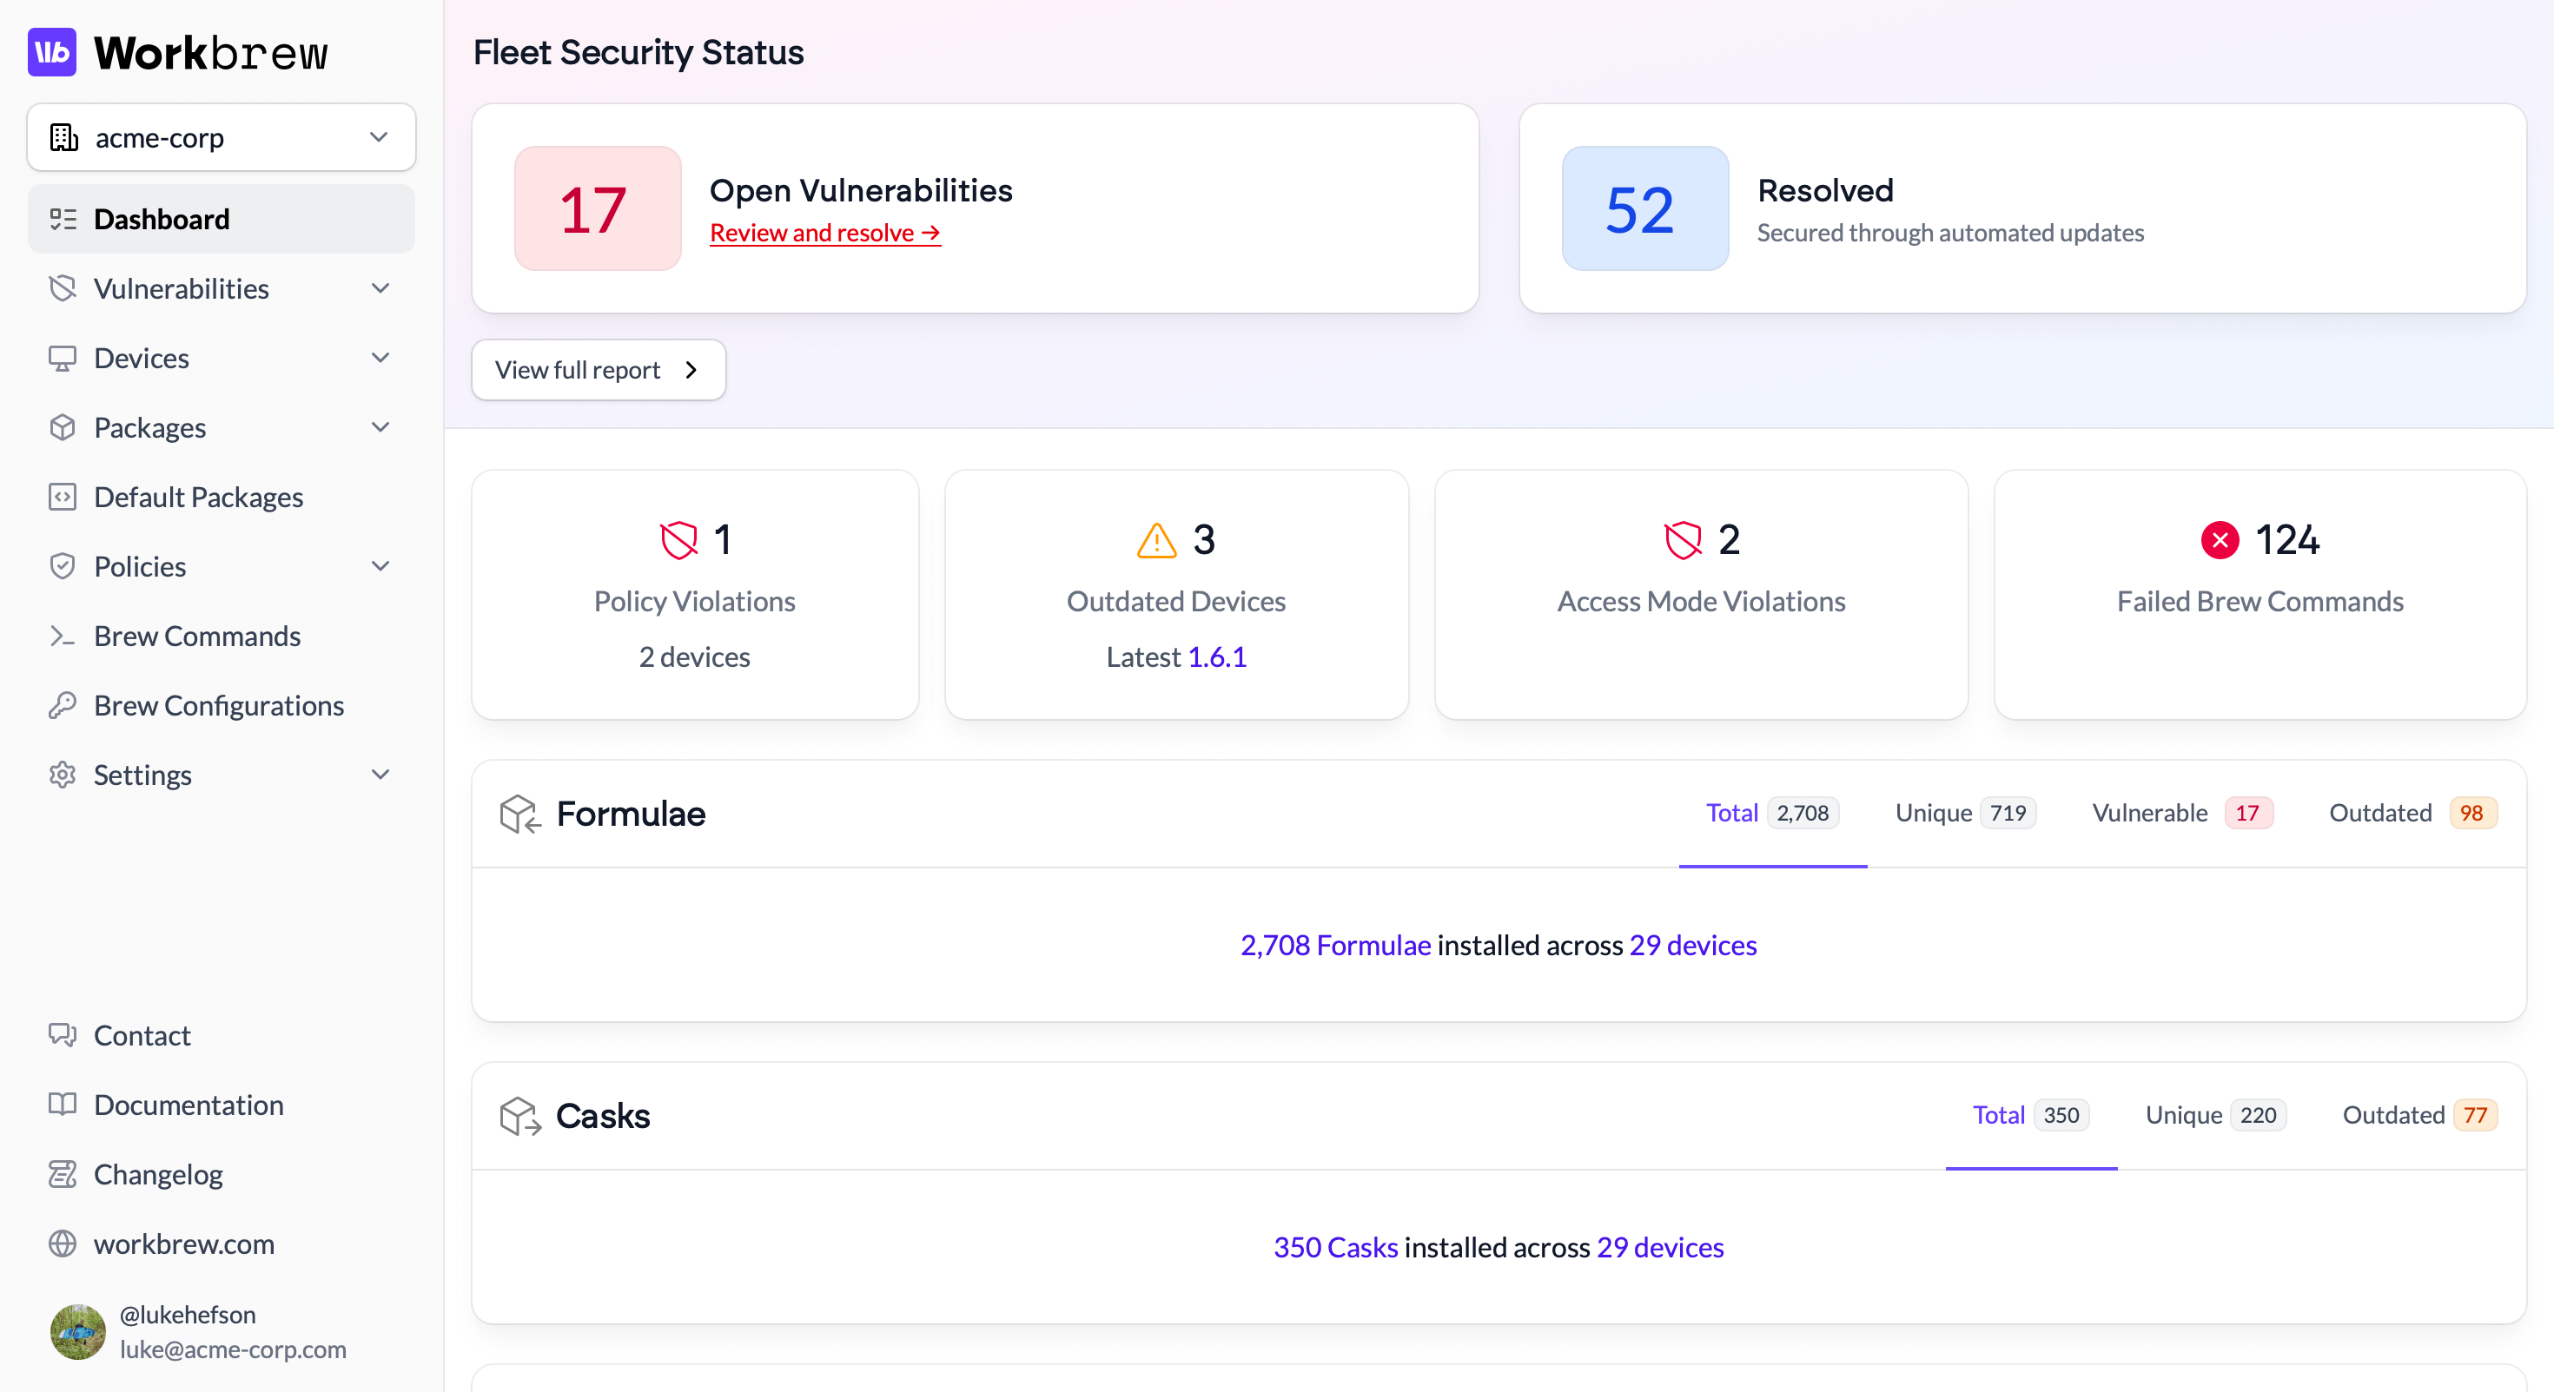
Task: Click the user profile avatar thumbnail
Action: (x=77, y=1331)
